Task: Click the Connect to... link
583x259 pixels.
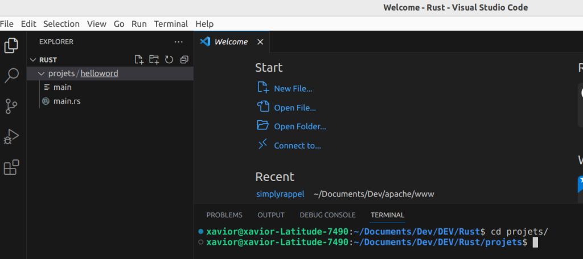Action: point(297,146)
